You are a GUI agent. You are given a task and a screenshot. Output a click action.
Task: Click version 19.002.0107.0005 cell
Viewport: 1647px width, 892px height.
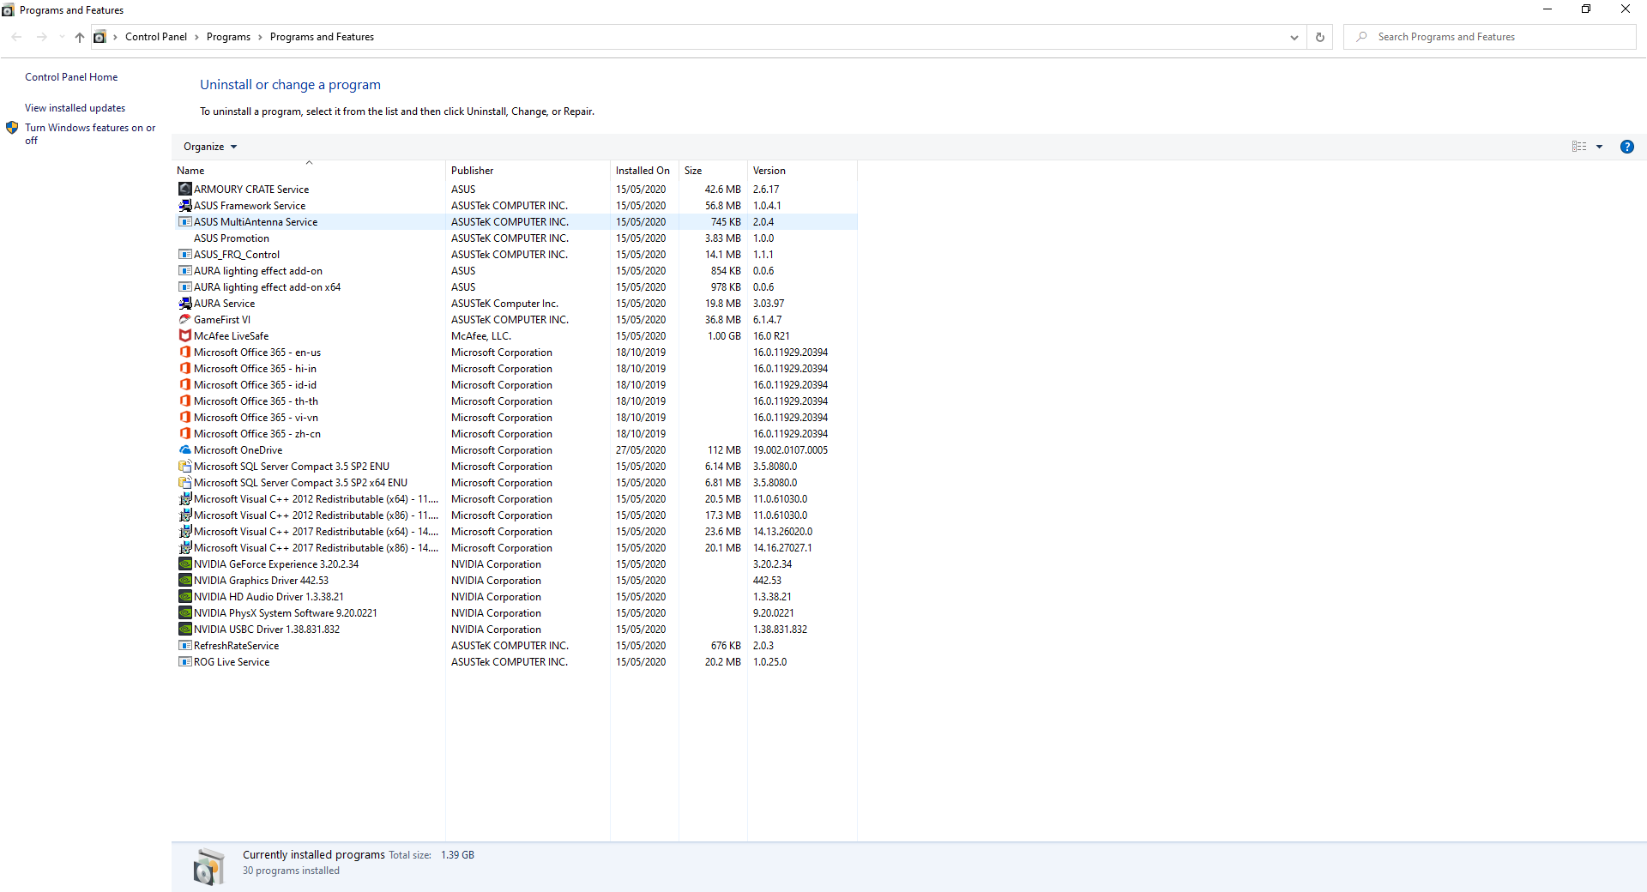(790, 449)
